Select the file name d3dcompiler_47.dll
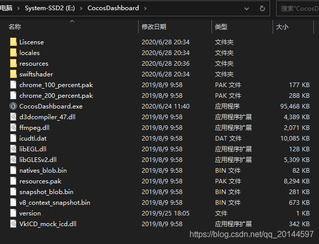The image size is (319, 244). tap(47, 117)
